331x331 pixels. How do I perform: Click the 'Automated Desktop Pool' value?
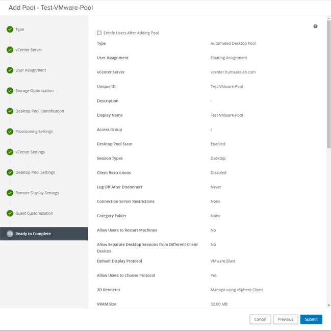coord(233,43)
